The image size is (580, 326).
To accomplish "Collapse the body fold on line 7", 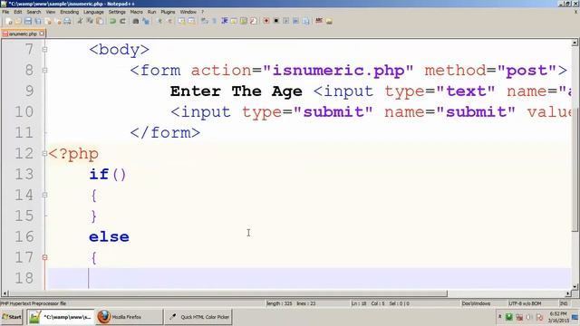I will click(44, 50).
